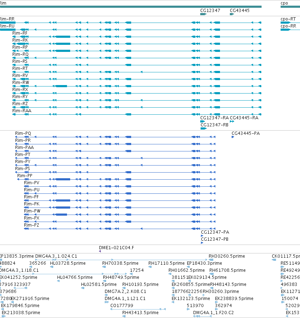Click EST label RH10193.5prime
The width and height of the screenshot is (300, 318).
[x=140, y=284]
